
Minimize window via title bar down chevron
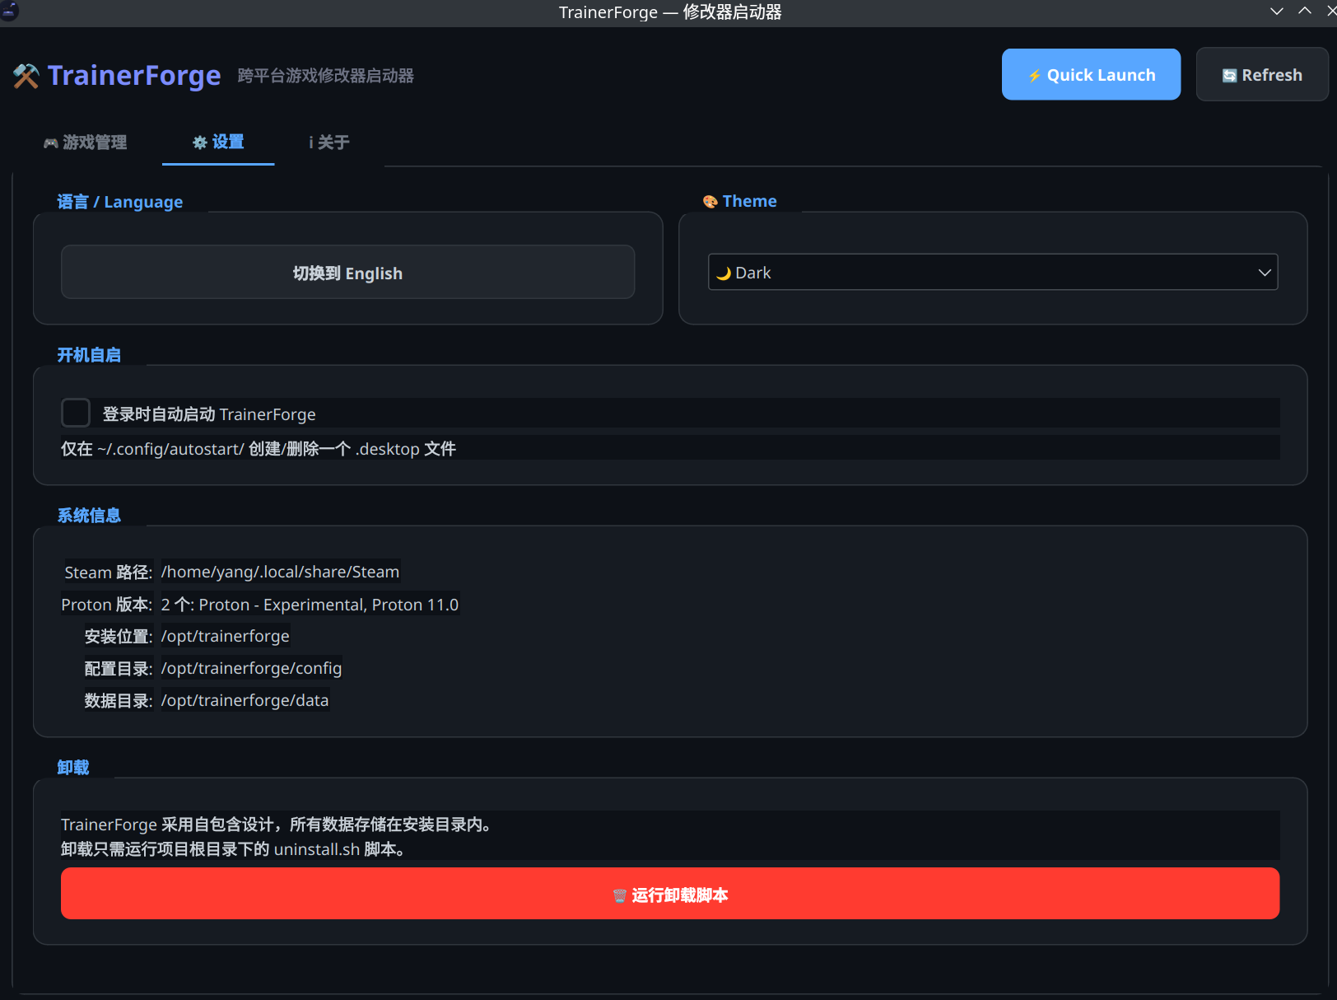tap(1277, 12)
